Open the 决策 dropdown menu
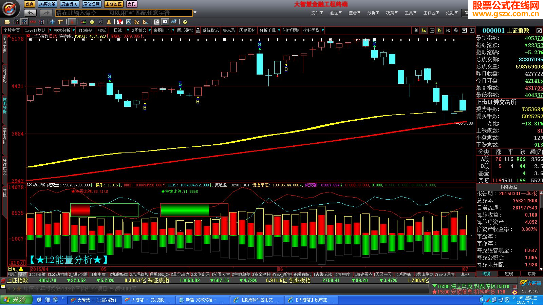The width and height of the screenshot is (543, 305). [392, 13]
